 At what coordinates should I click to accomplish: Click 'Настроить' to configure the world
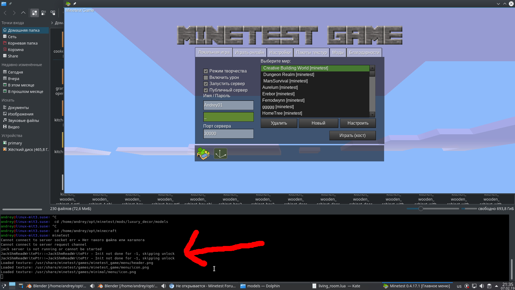pyautogui.click(x=358, y=123)
